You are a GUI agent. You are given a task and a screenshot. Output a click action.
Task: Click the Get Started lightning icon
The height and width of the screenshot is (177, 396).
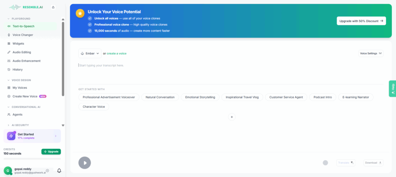(x=11, y=136)
